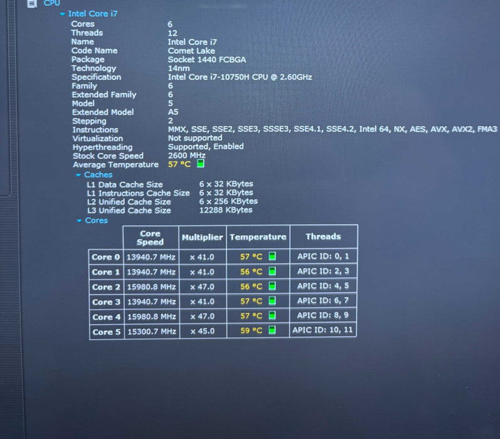This screenshot has height=439, width=500.
Task: Click Core 0 temperature green indicator
Action: 272,256
